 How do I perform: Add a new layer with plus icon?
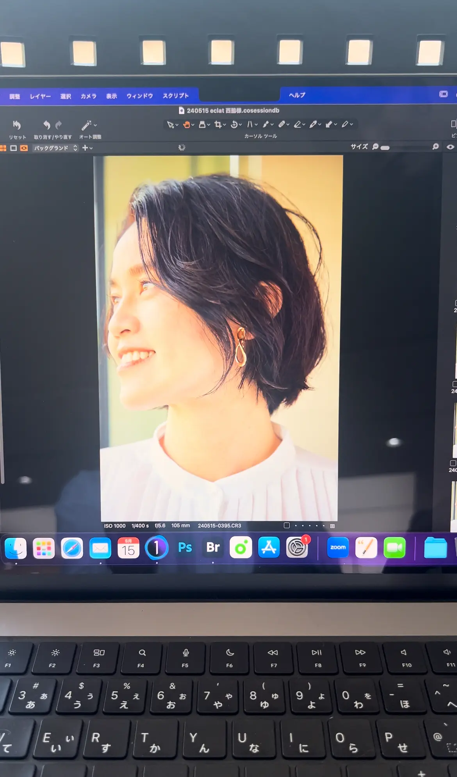pyautogui.click(x=85, y=148)
